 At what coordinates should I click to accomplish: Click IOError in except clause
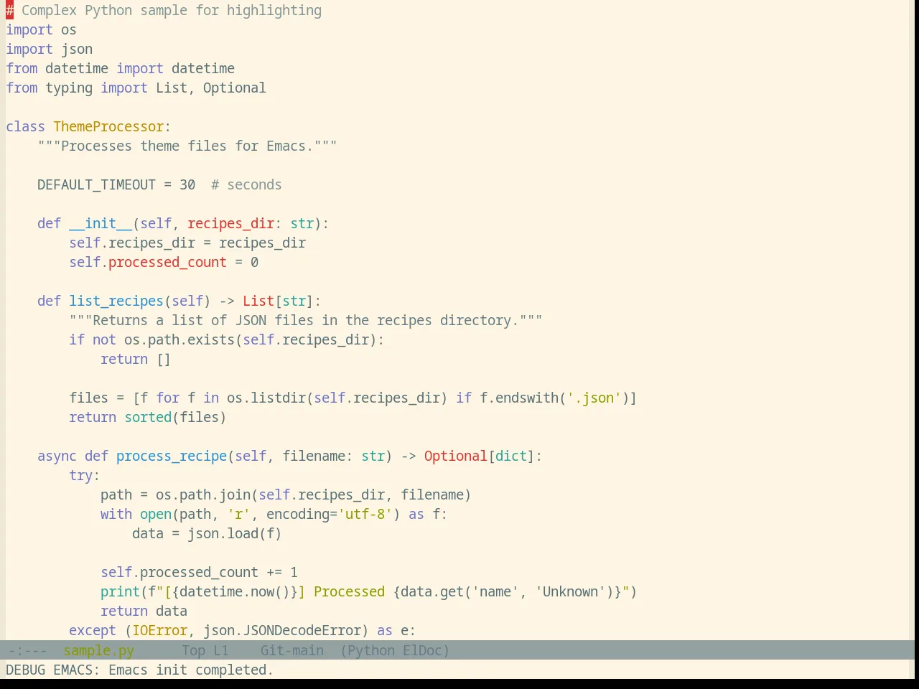click(159, 630)
